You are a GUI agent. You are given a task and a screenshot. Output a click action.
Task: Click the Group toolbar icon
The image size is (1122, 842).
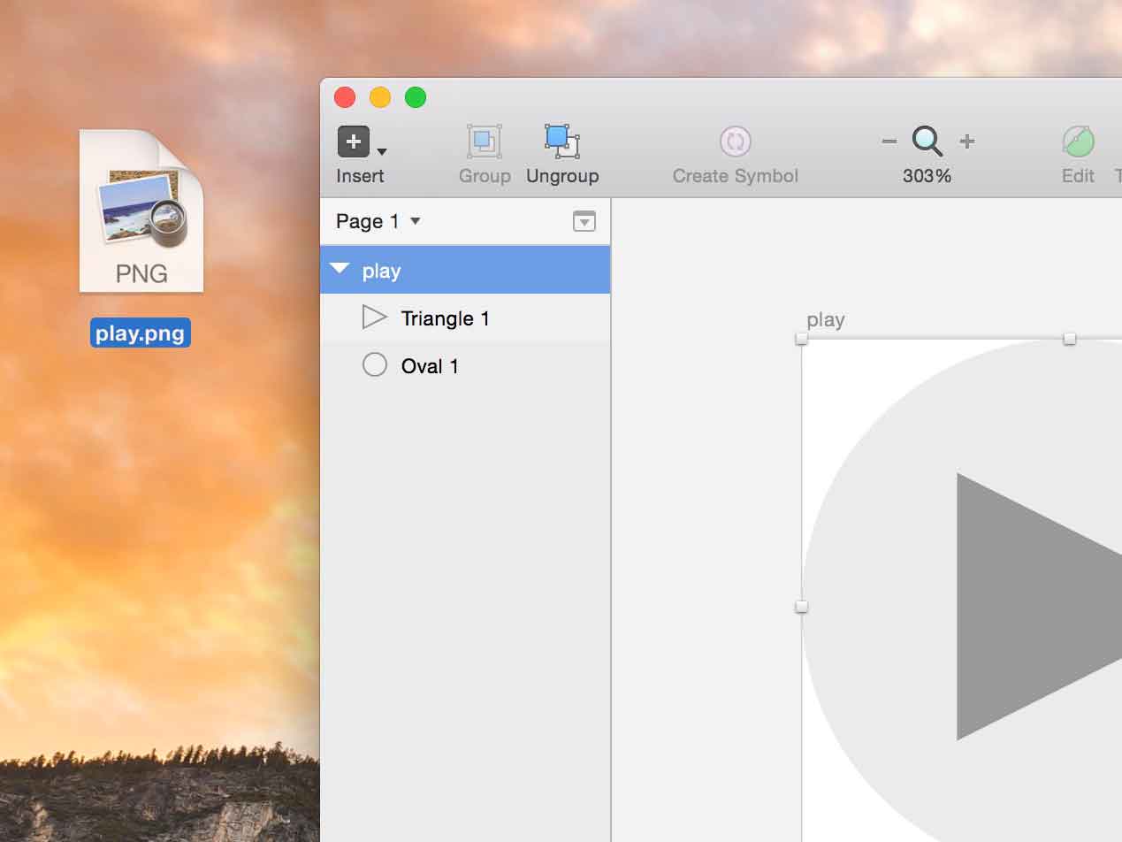(x=485, y=142)
